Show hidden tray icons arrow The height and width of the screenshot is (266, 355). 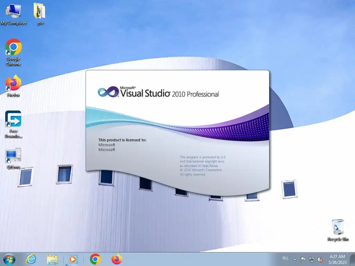click(295, 259)
